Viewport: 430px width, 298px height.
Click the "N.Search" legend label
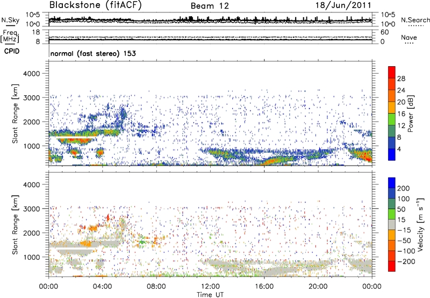coord(415,20)
